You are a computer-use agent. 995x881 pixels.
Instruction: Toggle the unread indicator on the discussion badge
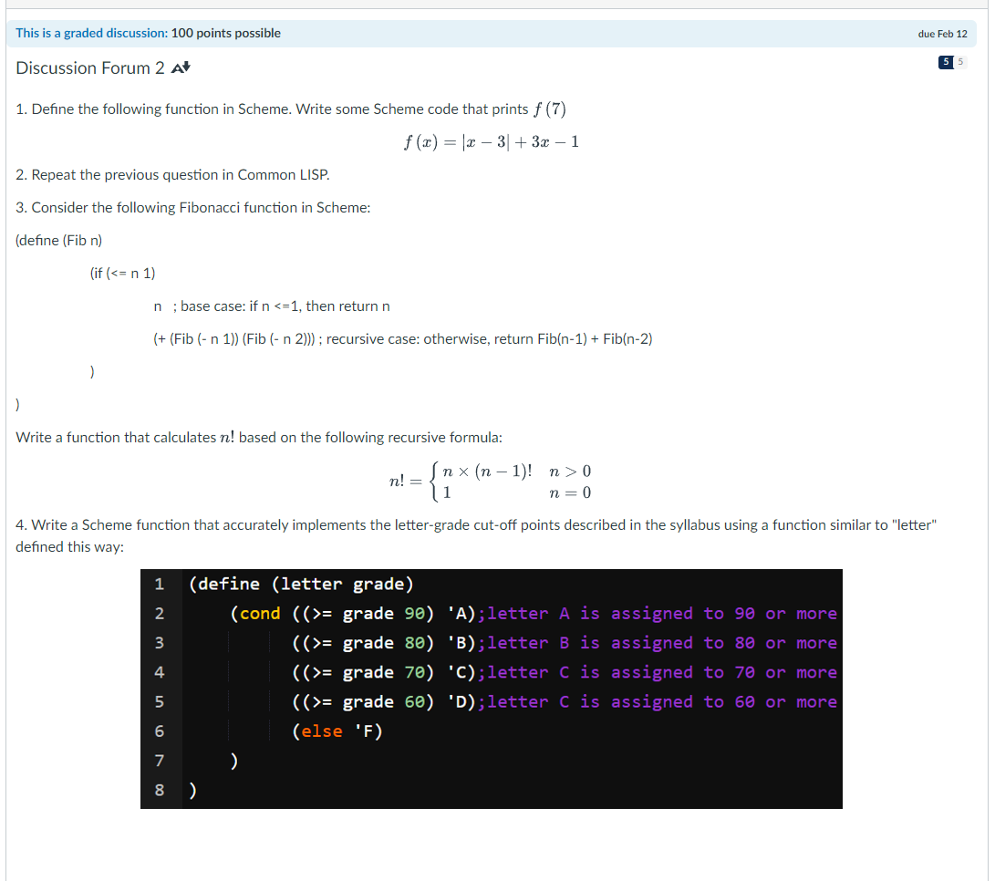click(944, 61)
